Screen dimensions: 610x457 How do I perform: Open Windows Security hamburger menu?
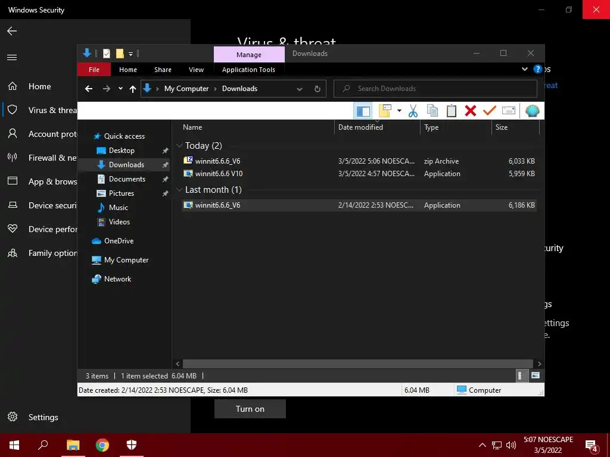tap(12, 58)
